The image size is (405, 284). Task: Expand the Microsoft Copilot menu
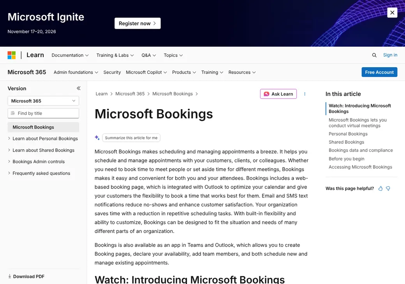click(146, 72)
